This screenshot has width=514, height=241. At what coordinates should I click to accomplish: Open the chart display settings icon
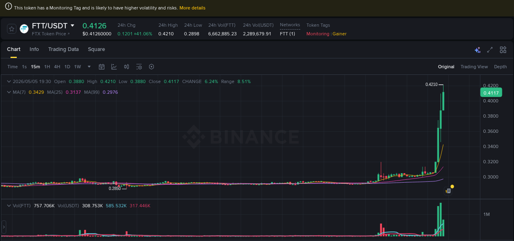139,67
